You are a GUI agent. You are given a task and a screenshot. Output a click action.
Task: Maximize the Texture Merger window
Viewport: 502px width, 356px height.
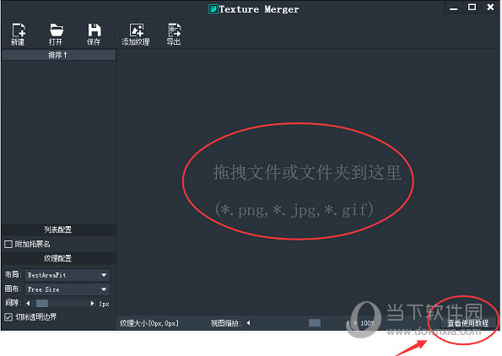pyautogui.click(x=472, y=7)
